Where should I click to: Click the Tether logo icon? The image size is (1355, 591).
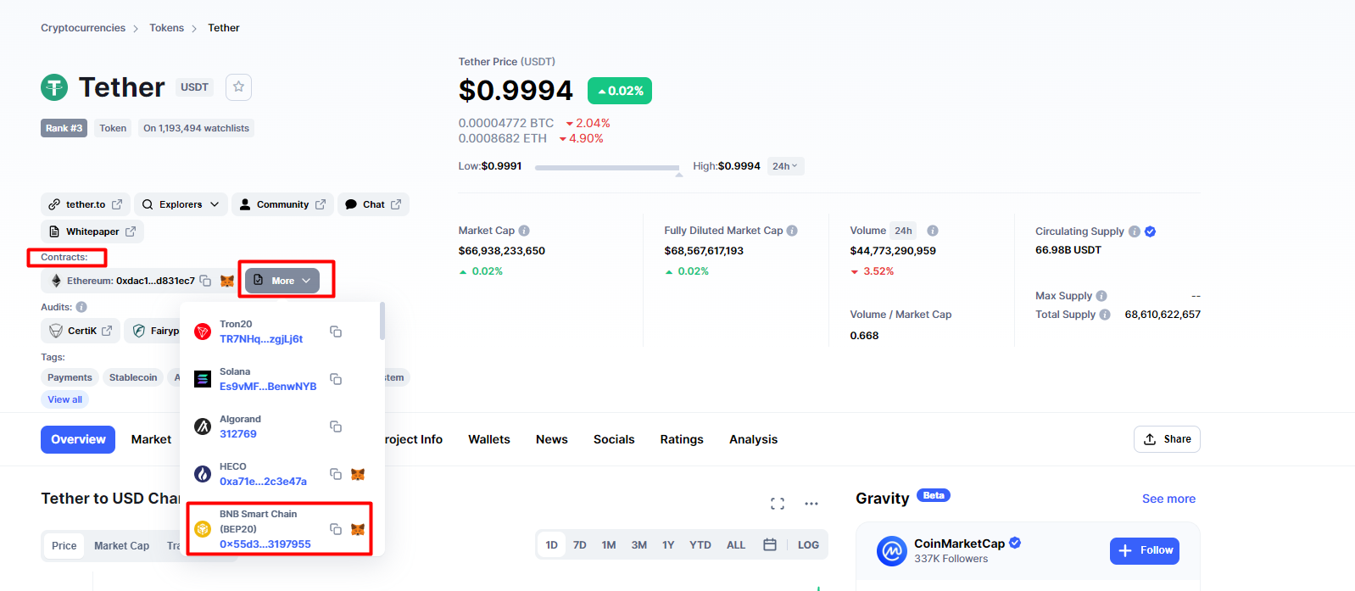(x=54, y=86)
